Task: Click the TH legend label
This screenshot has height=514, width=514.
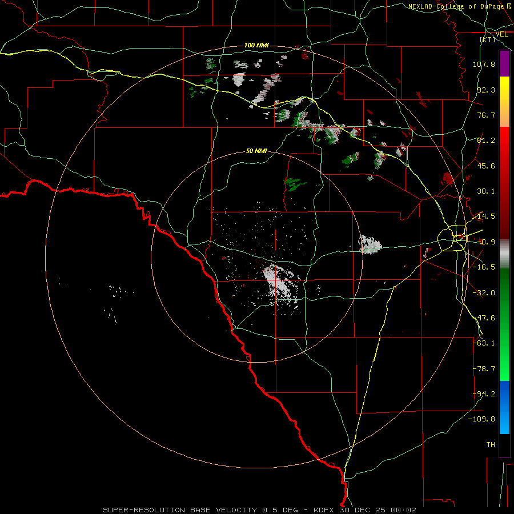Action: (x=491, y=445)
